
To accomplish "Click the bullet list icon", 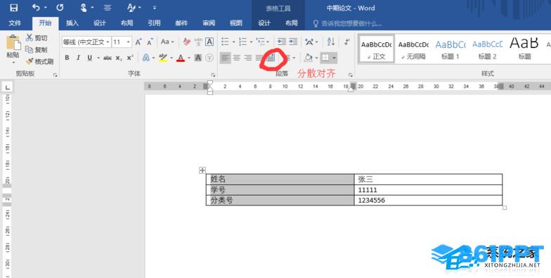I will click(x=225, y=42).
